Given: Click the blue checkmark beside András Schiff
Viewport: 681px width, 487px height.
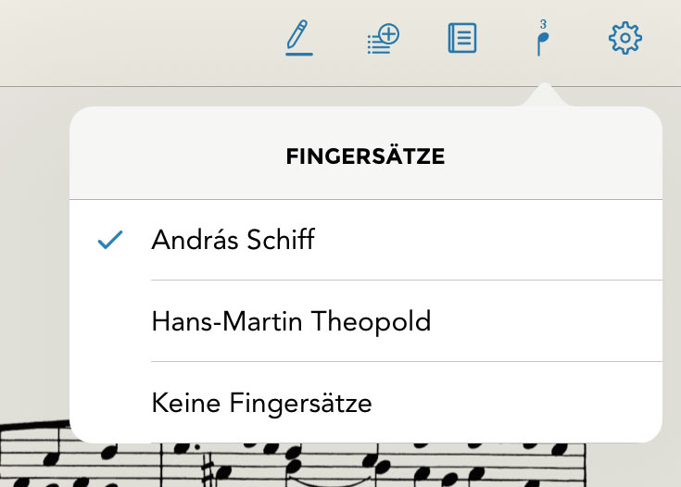Looking at the screenshot, I should tap(110, 241).
